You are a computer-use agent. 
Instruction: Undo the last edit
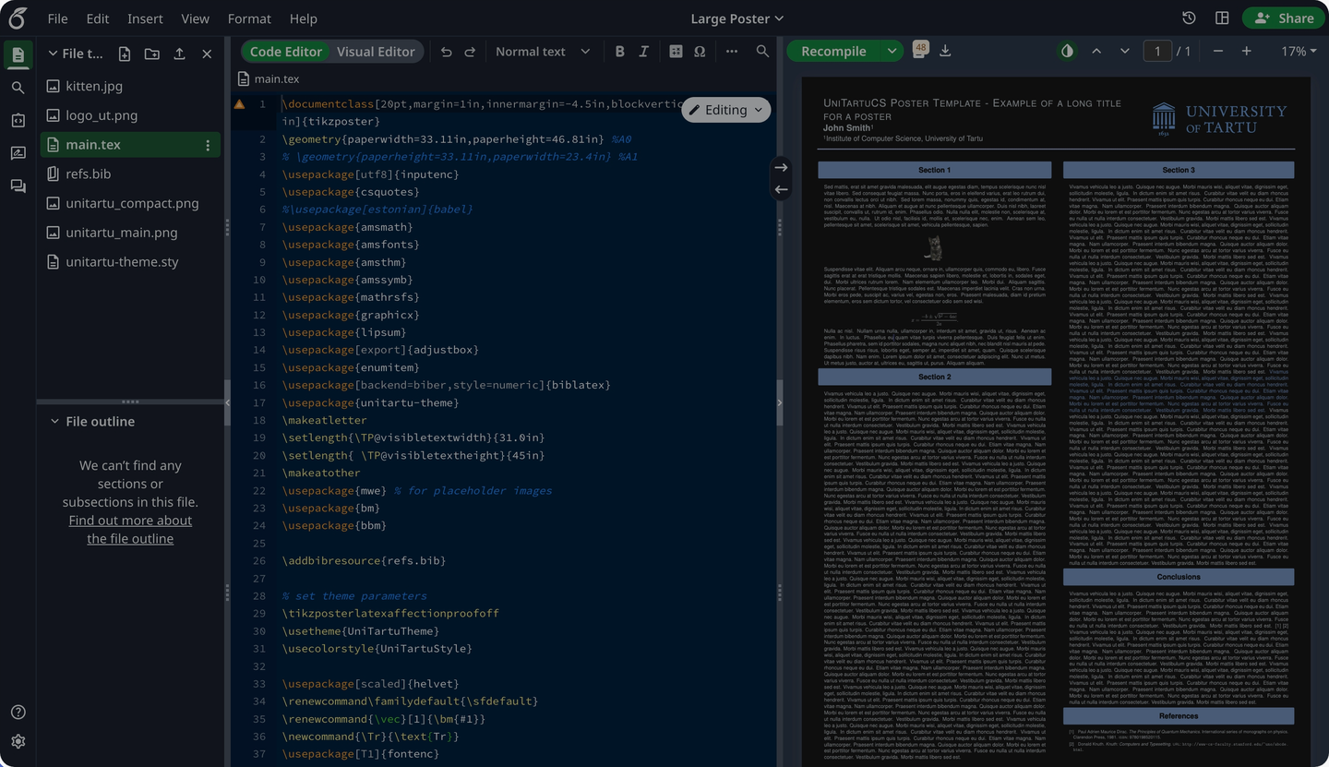tap(447, 52)
